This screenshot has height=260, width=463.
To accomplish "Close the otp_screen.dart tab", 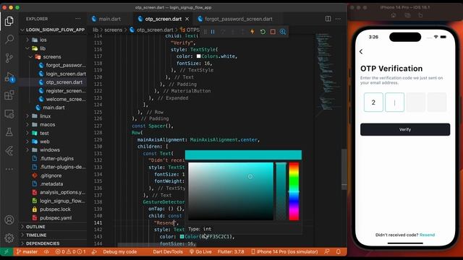I will point(187,19).
